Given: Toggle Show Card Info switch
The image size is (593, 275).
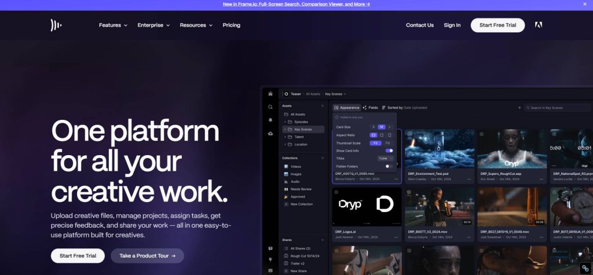Looking at the screenshot, I should (389, 151).
